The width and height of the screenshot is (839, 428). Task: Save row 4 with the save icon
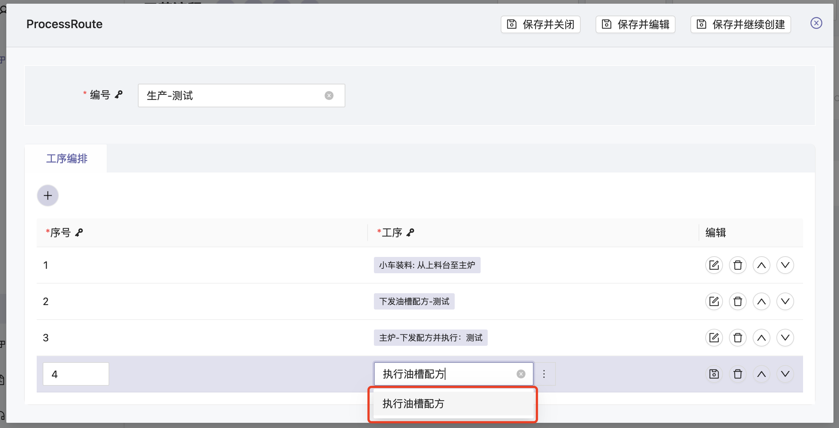pyautogui.click(x=714, y=374)
